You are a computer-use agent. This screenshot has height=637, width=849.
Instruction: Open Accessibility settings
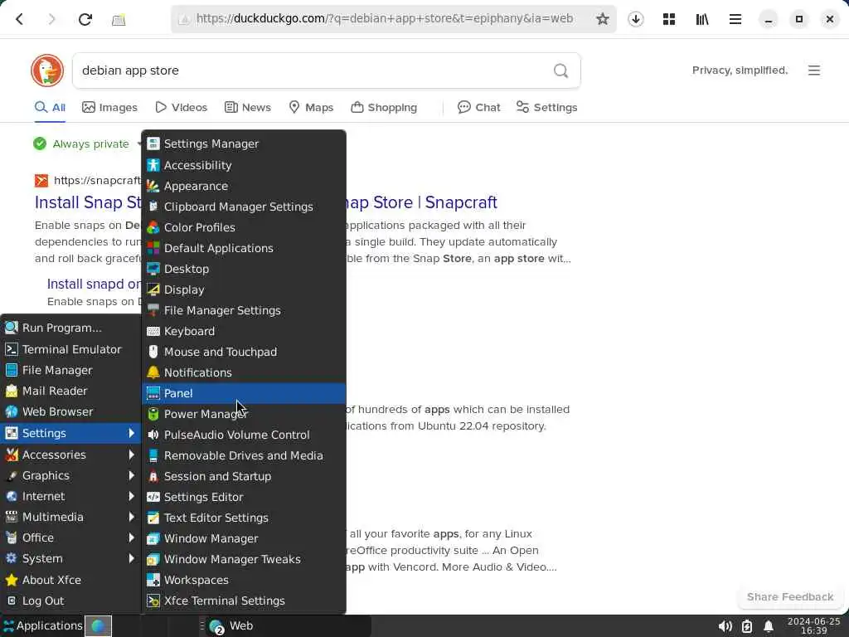pyautogui.click(x=244, y=165)
